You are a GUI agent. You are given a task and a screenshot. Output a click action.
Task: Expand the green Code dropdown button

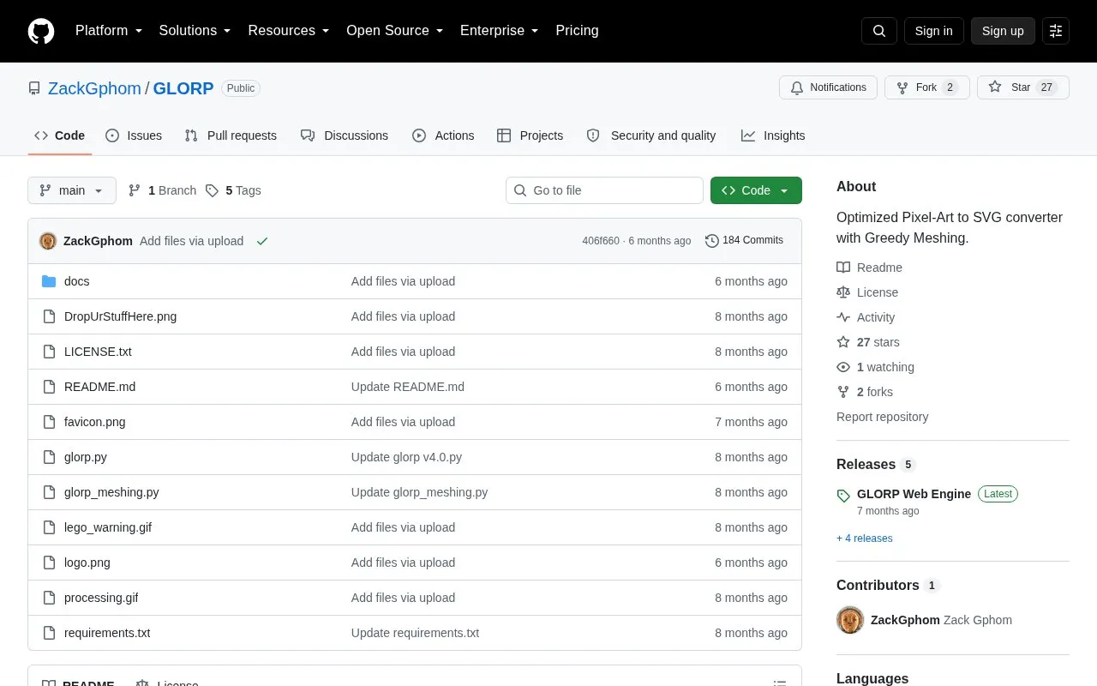[756, 190]
